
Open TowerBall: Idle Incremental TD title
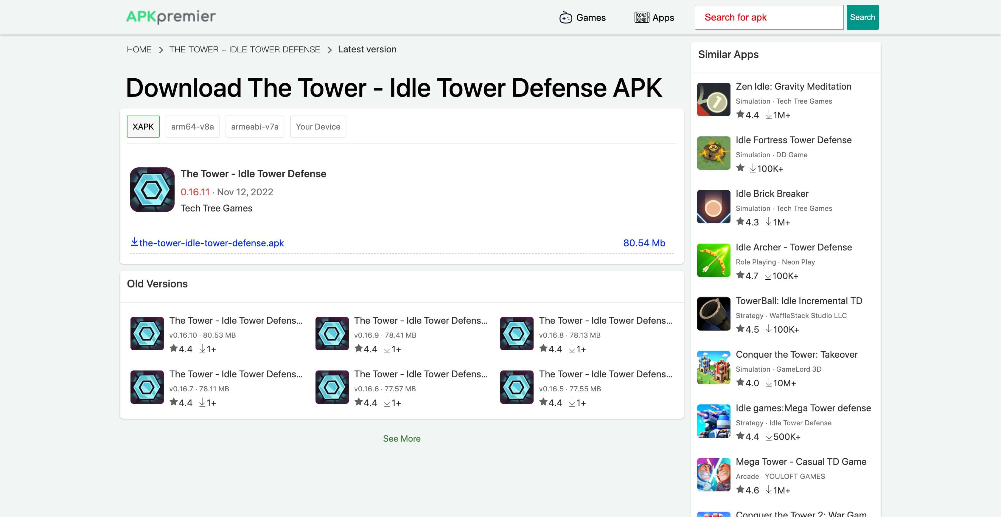799,301
